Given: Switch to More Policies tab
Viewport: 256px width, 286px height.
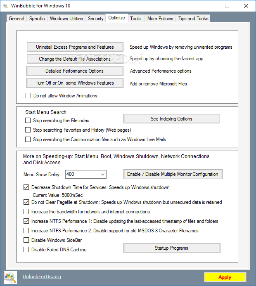Looking at the screenshot, I should [160, 19].
